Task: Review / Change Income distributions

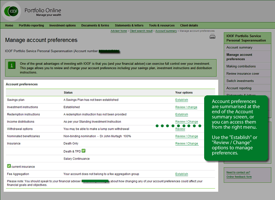Action: pos(187,122)
